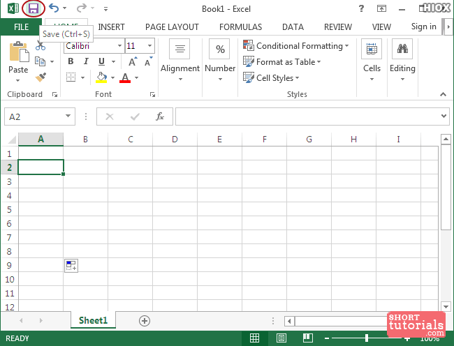Open Format as Table menu

(282, 61)
